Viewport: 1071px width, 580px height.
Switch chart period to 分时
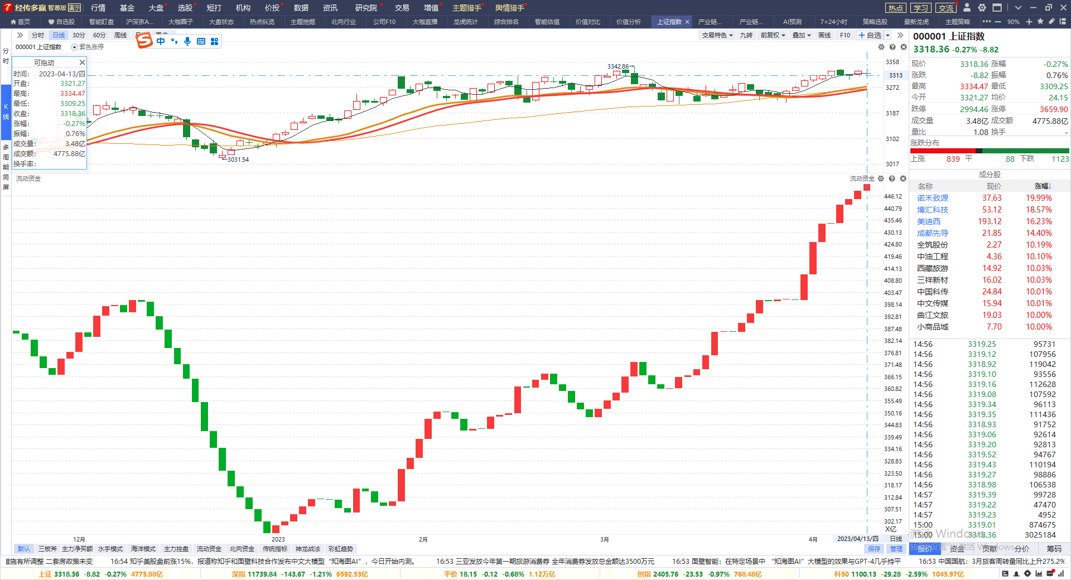point(38,35)
